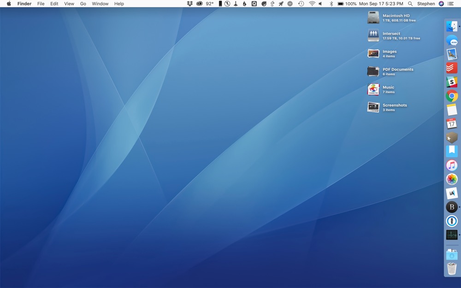Open the Apple menu
The height and width of the screenshot is (288, 461).
coord(9,4)
